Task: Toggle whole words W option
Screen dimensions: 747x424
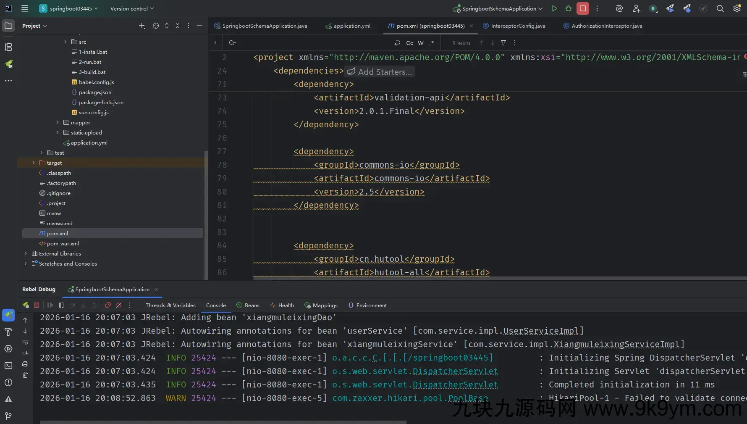Action: pos(421,43)
